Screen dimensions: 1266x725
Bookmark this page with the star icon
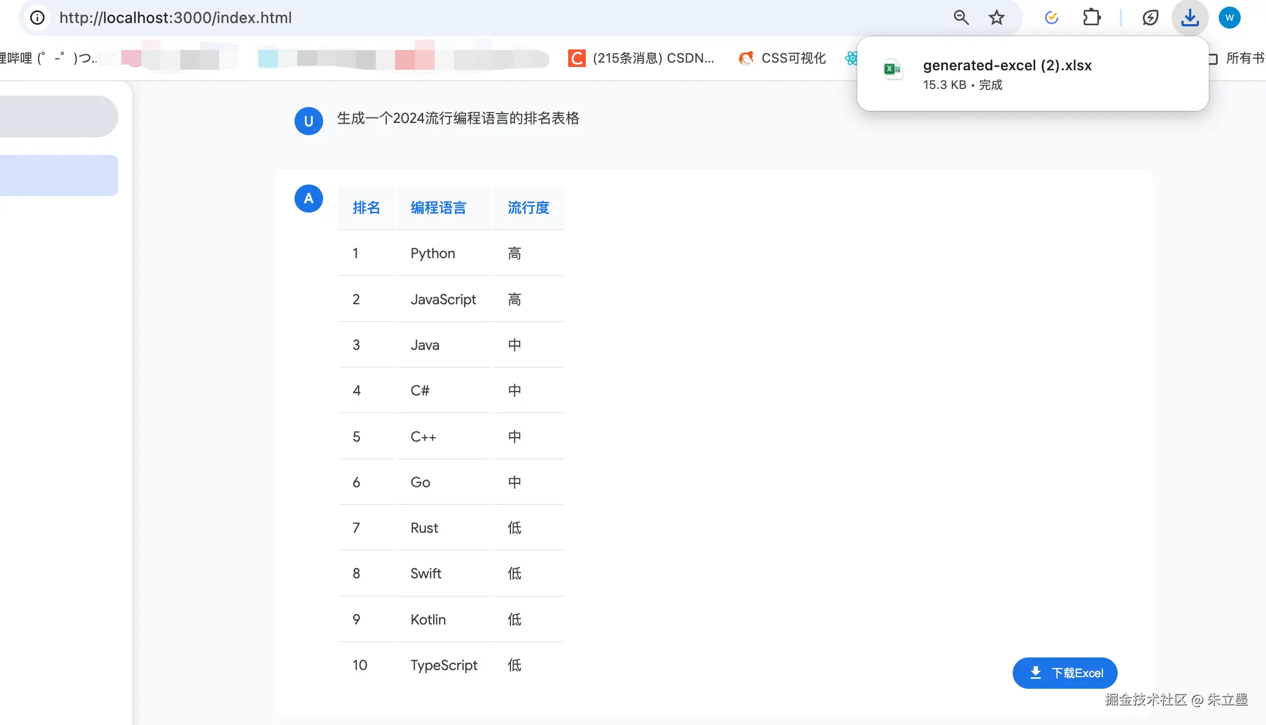tap(996, 18)
